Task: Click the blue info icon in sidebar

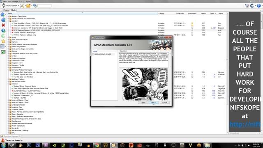Action: pyautogui.click(x=3, y=30)
